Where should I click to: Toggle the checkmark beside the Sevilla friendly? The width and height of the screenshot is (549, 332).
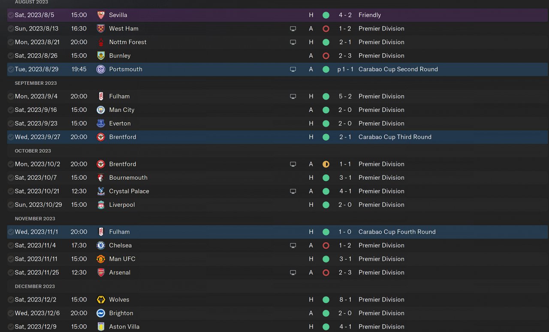coord(11,15)
